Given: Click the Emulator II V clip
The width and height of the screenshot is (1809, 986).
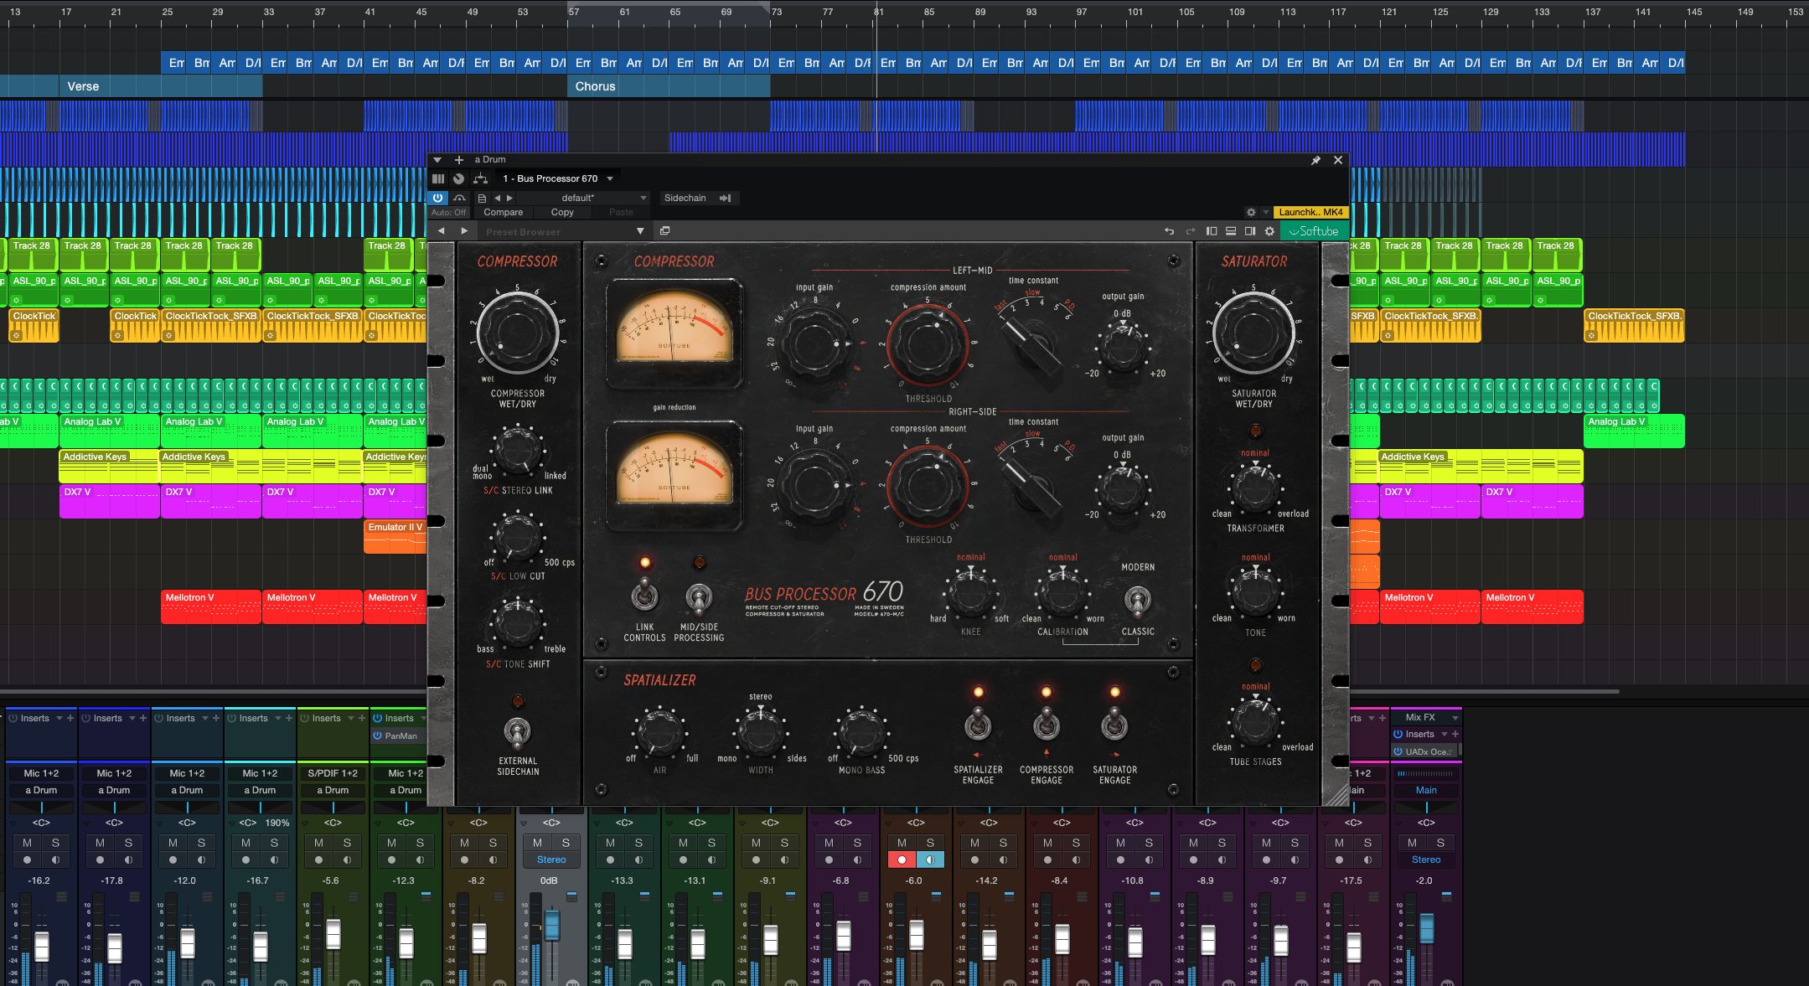Looking at the screenshot, I should (x=395, y=536).
